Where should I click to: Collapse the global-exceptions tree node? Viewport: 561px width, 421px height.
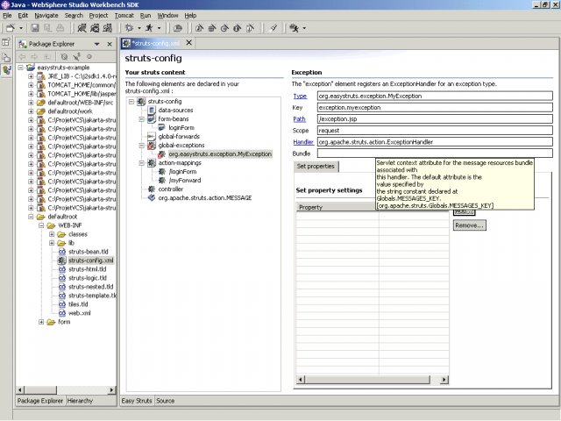click(142, 146)
